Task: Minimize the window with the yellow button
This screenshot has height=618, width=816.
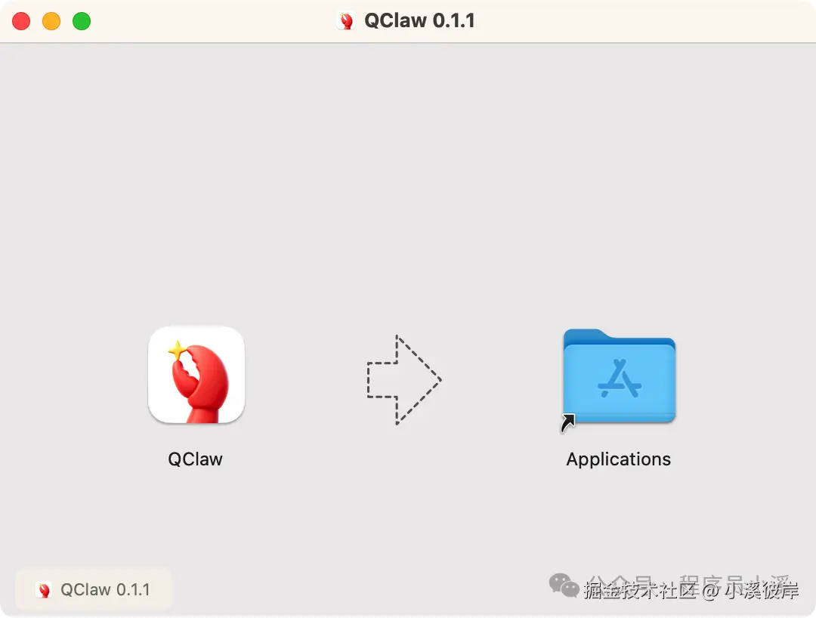Action: 51,21
